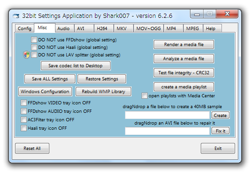
Task: Toggle FFDshow VIDEO tray icon OFF
Action: coord(24,102)
